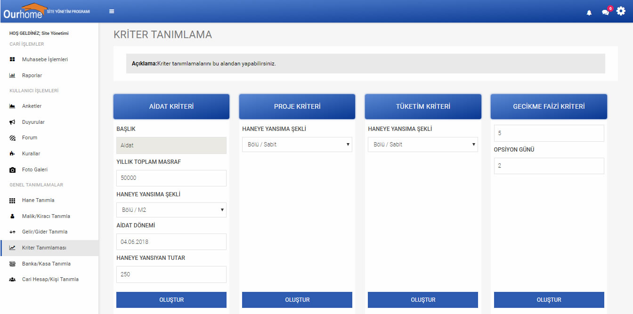Click the Aidat Dönemi date field
This screenshot has height=314, width=633.
(x=171, y=242)
